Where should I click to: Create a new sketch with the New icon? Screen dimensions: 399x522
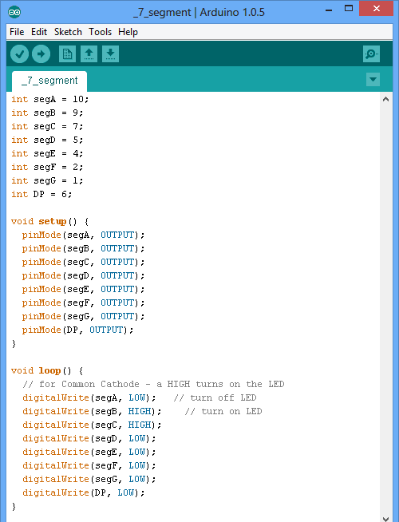67,54
